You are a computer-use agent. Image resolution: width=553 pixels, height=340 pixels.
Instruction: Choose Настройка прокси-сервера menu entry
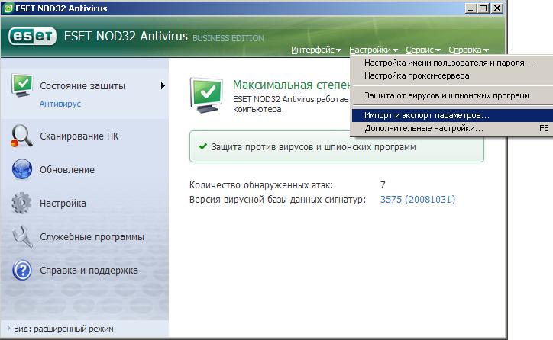pos(452,75)
